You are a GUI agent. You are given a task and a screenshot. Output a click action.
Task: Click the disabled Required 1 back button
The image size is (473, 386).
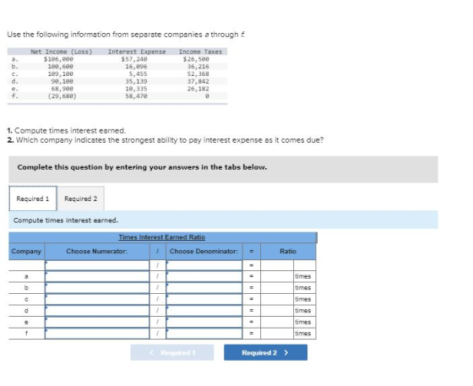tap(172, 352)
